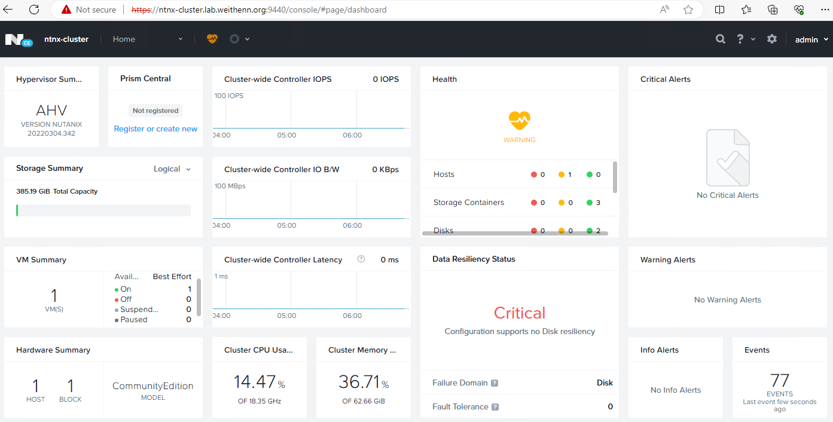Click the On VM state row
833x422 pixels.
pyautogui.click(x=153, y=289)
